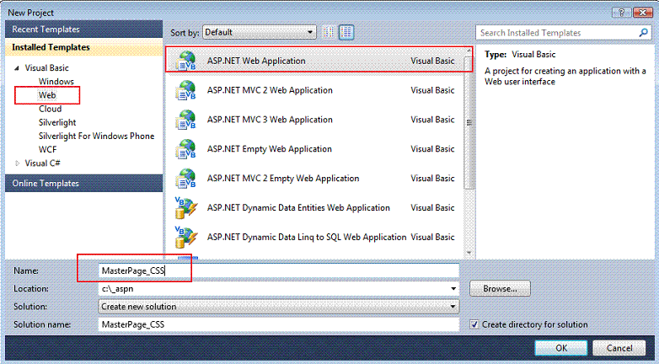This screenshot has width=659, height=364.
Task: Select the 'ASP.NET MVC 3 Web Application' text
Action: click(270, 120)
